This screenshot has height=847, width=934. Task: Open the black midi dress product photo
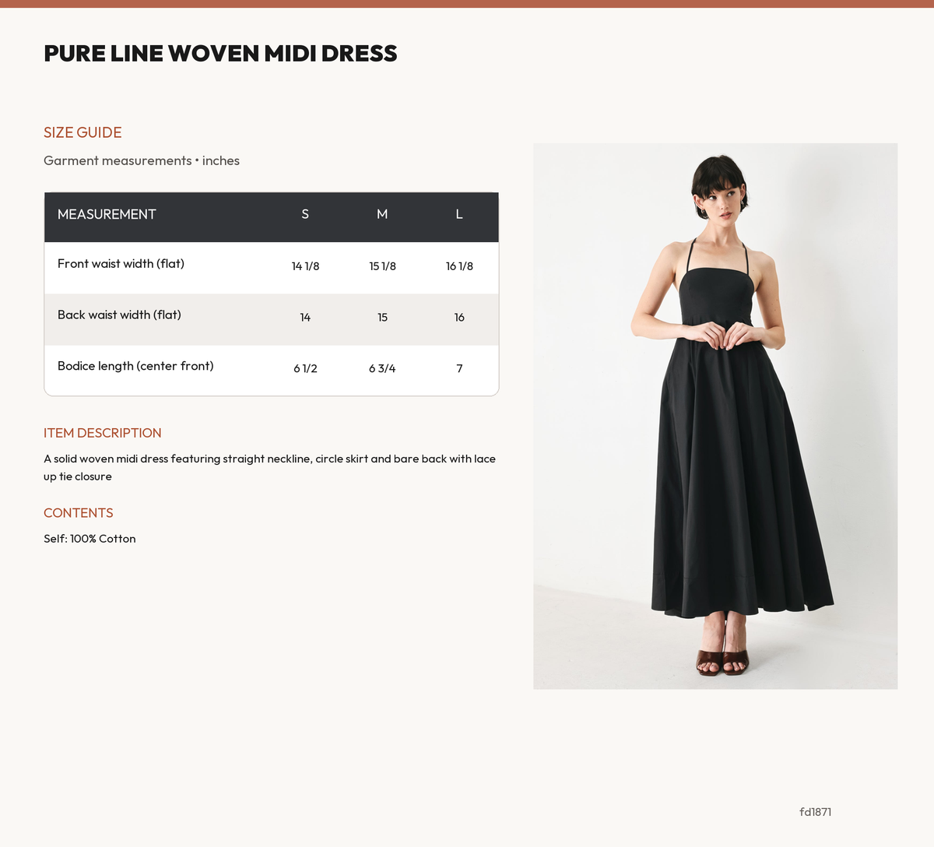point(715,416)
